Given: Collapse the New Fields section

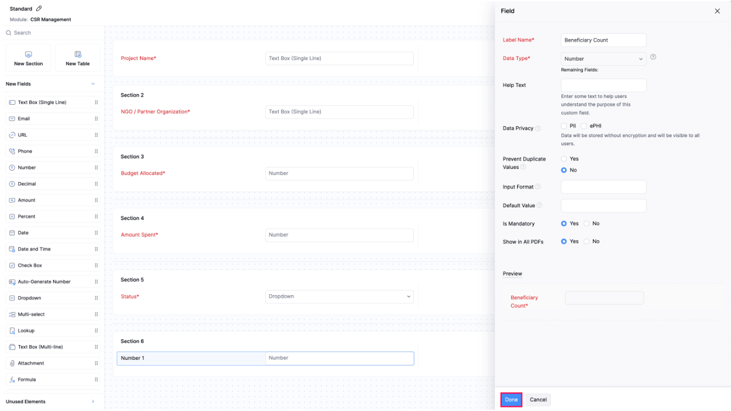Looking at the screenshot, I should (92, 83).
